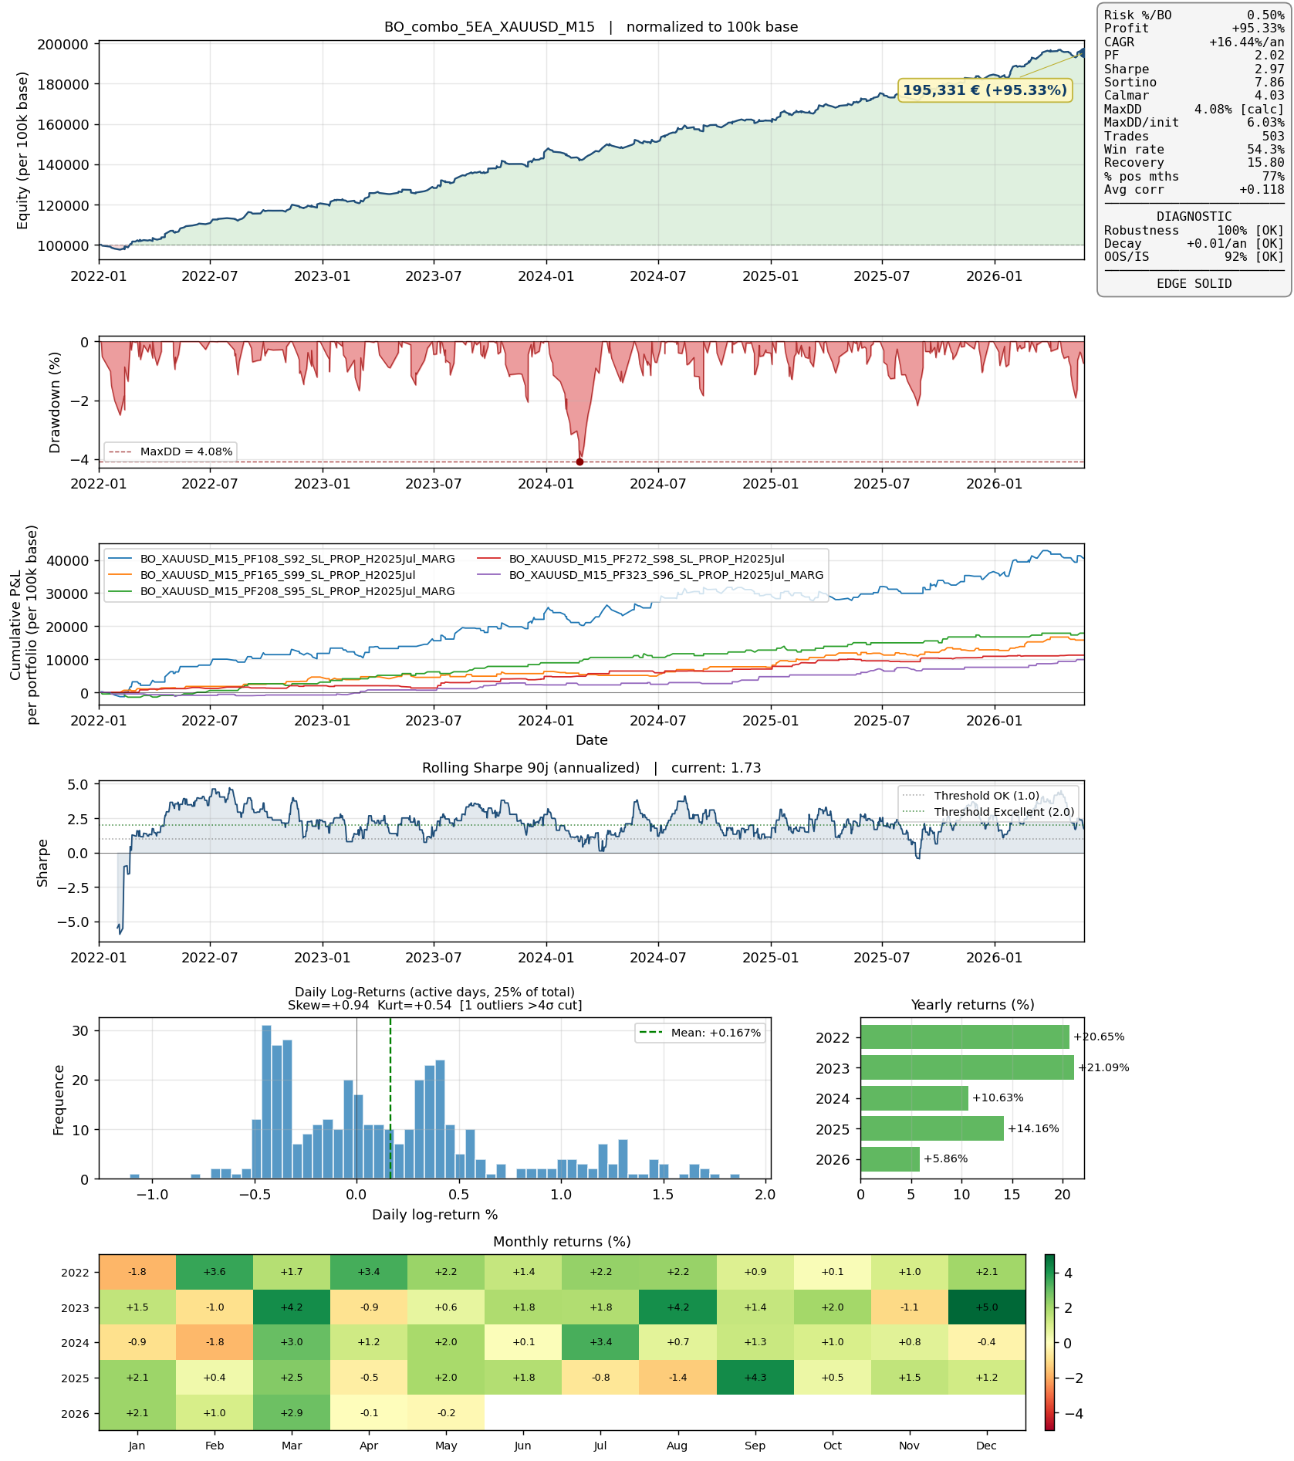The image size is (1294, 1461).
Task: Click the dark red maximum drawdown marker dot
Action: (x=579, y=462)
